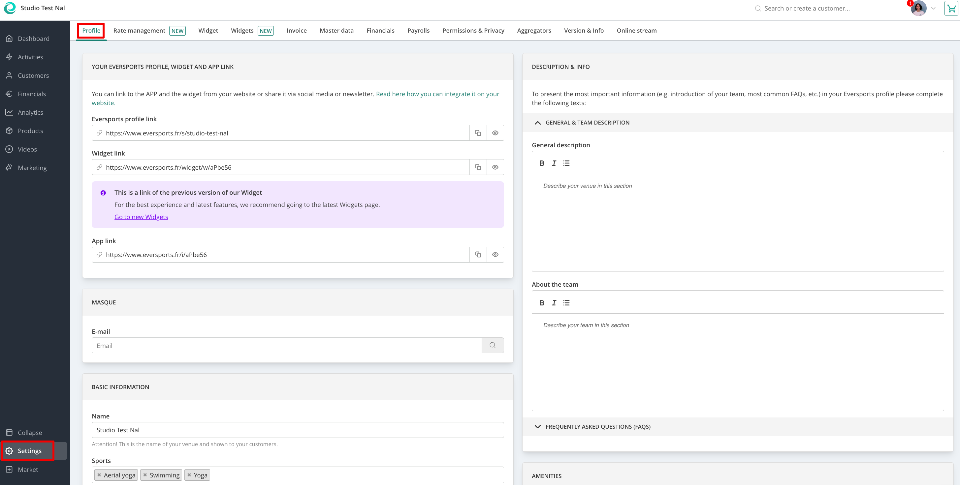Image resolution: width=960 pixels, height=485 pixels.
Task: Preview the App link
Action: tap(495, 255)
